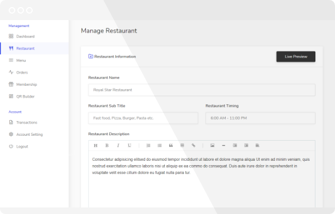Select the Restaurant sidebar item
The image size is (335, 214).
pyautogui.click(x=34, y=48)
